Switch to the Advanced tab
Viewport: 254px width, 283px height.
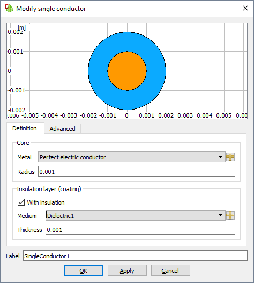(x=62, y=129)
